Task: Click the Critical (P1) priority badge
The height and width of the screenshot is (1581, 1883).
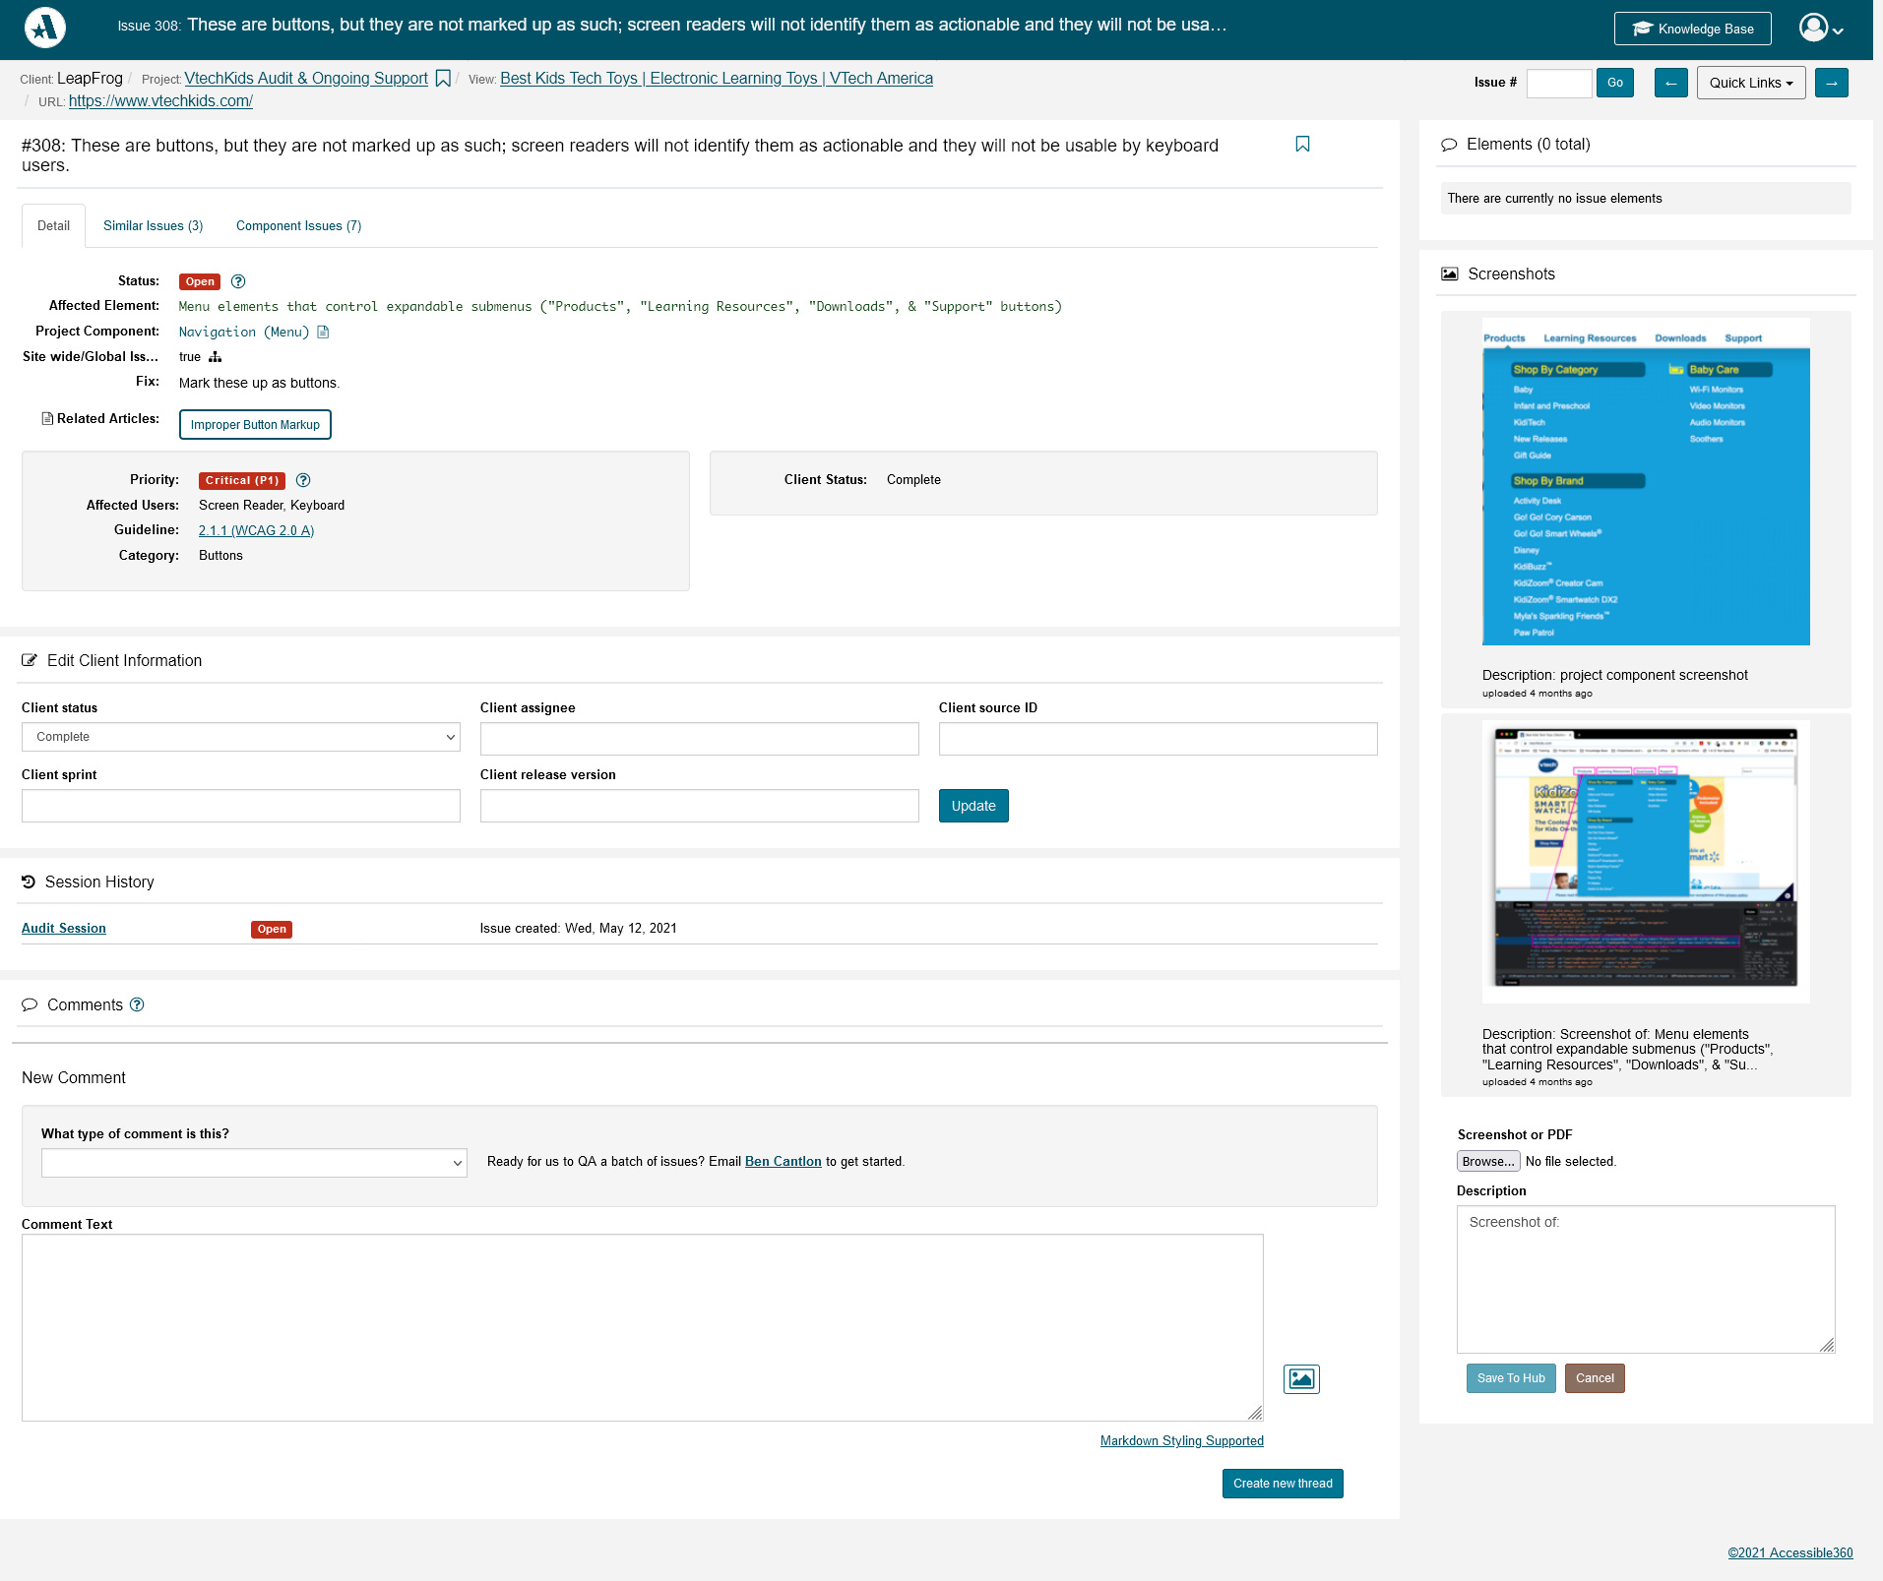Action: [x=242, y=481]
